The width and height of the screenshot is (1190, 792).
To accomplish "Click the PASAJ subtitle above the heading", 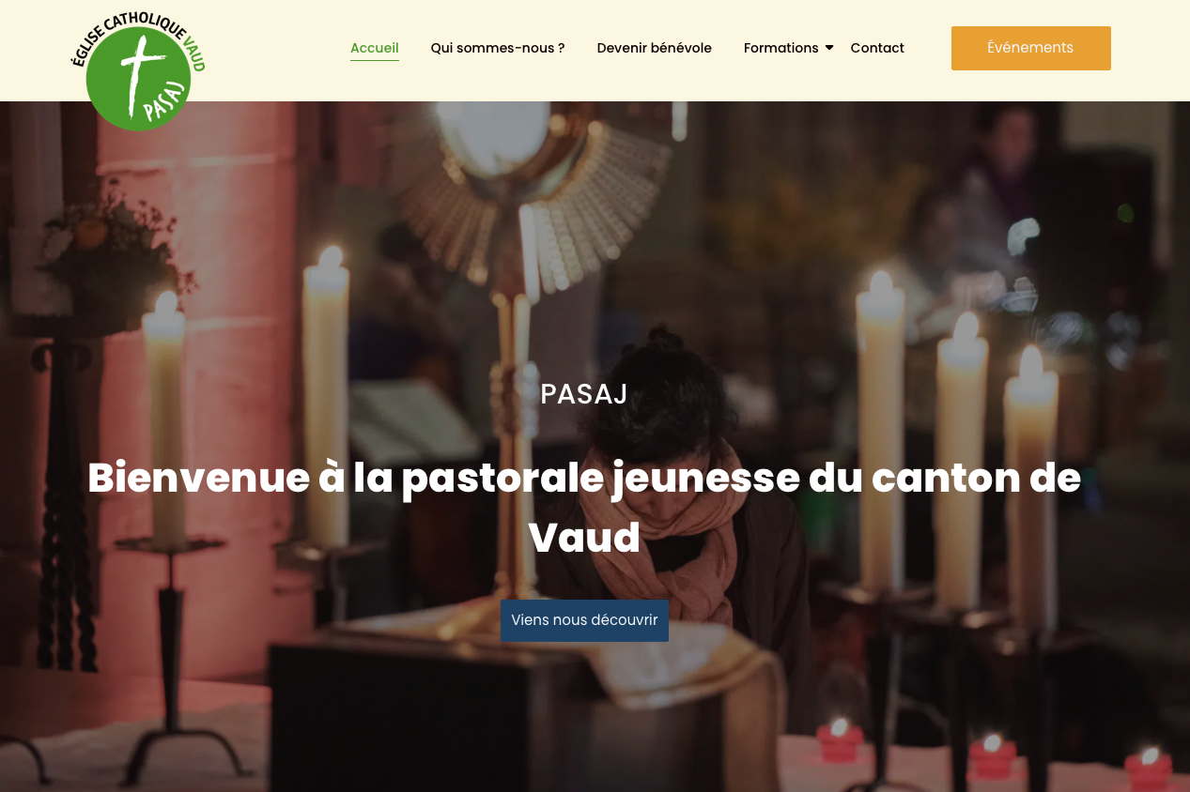I will [584, 394].
